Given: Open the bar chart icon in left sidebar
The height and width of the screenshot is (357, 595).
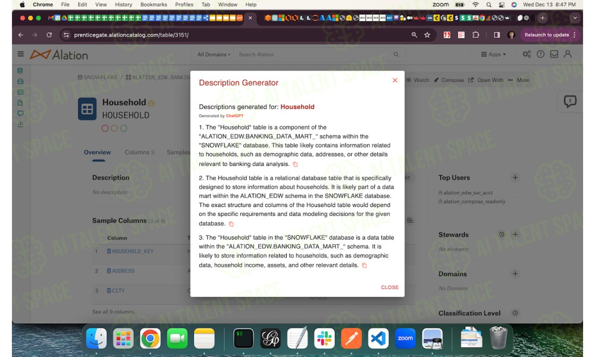Looking at the screenshot, I should click(20, 124).
